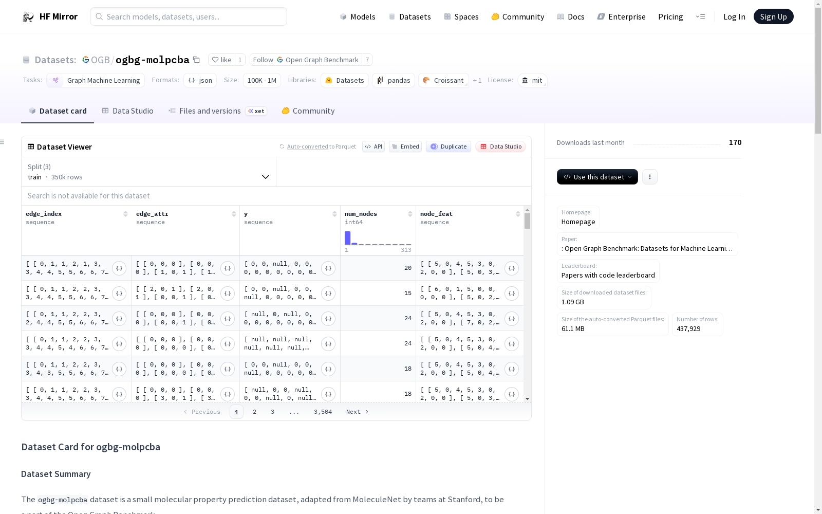Click the Sign Up button
This screenshot has height=514, width=822.
point(774,16)
